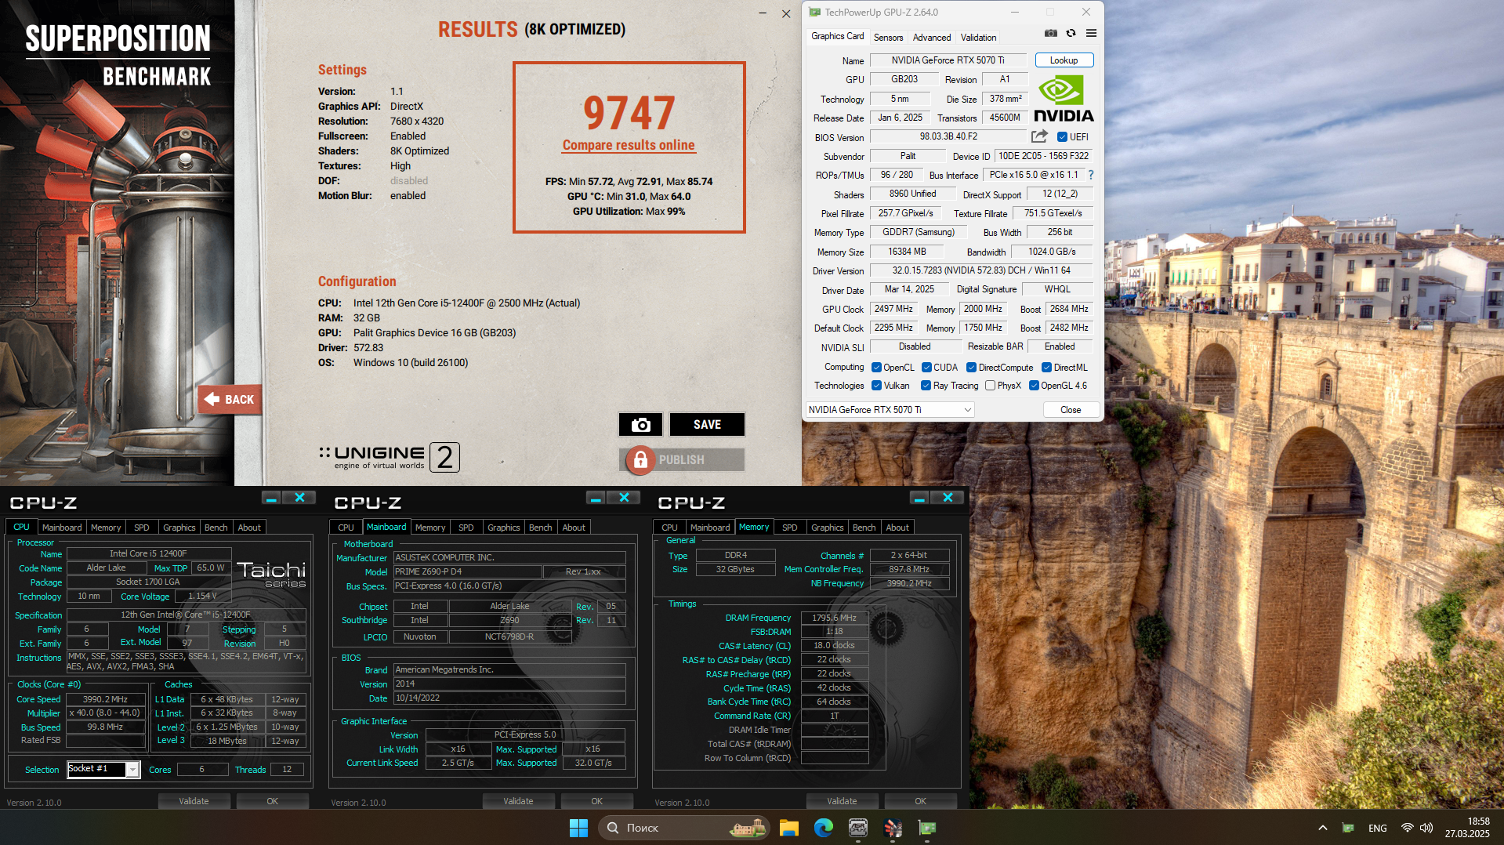Viewport: 1504px width, 845px height.
Task: Open Bench tab in the CPU-Z Mainboard window
Action: [x=540, y=528]
